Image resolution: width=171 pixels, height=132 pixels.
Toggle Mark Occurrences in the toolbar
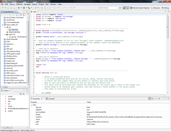click(42, 8)
